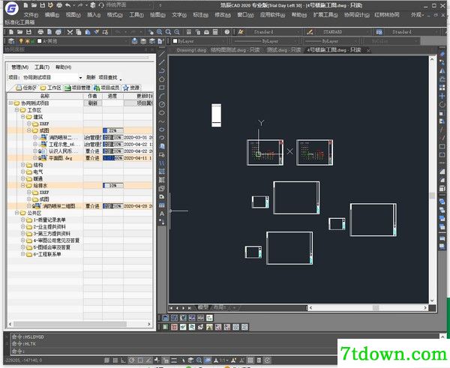Viewport: 450px width, 368px height.
Task: Select the Mirror tool in modify toolbar
Action: tap(442, 70)
